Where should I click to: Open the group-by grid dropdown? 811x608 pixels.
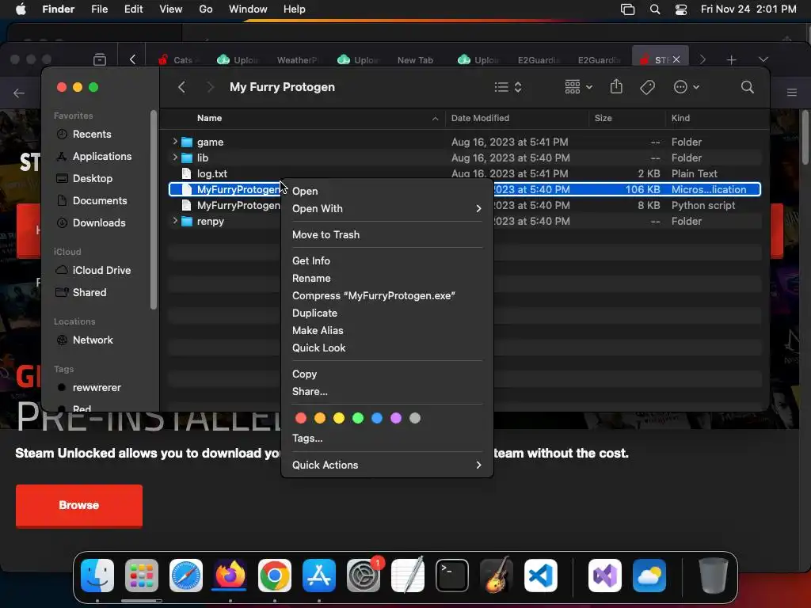point(578,87)
